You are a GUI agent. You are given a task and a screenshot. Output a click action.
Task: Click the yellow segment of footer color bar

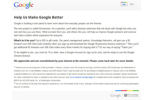pos(130,90)
